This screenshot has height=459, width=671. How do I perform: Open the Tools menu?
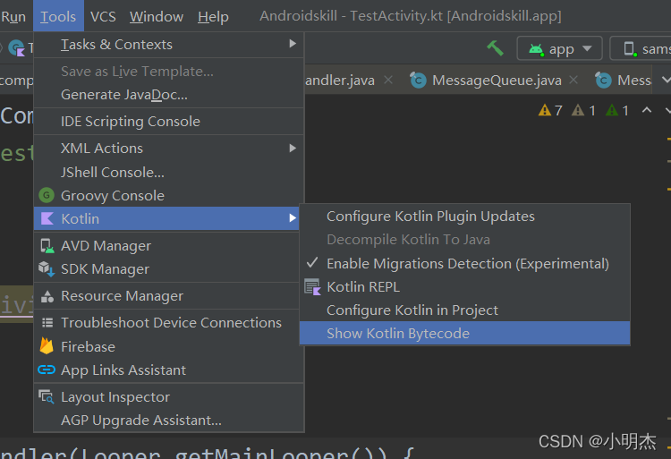pos(58,17)
